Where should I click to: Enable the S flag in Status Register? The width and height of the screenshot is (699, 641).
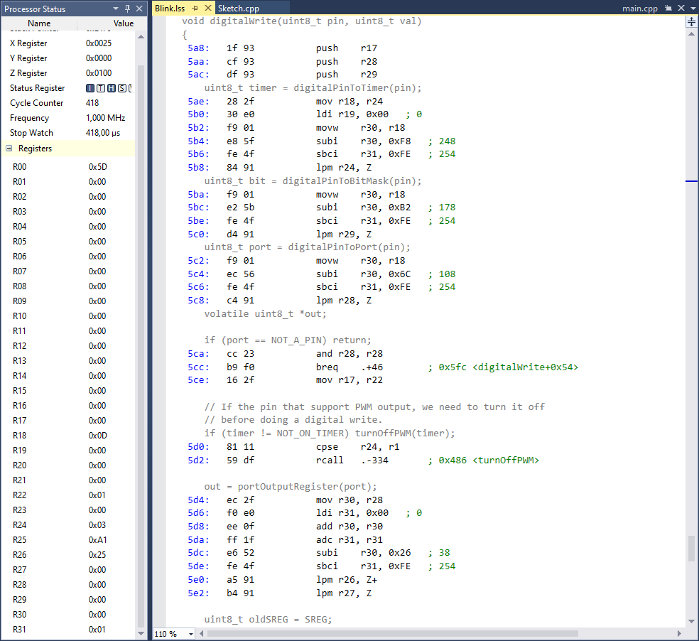[120, 88]
